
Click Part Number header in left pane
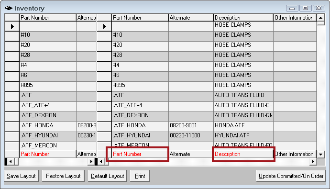(x=47, y=18)
